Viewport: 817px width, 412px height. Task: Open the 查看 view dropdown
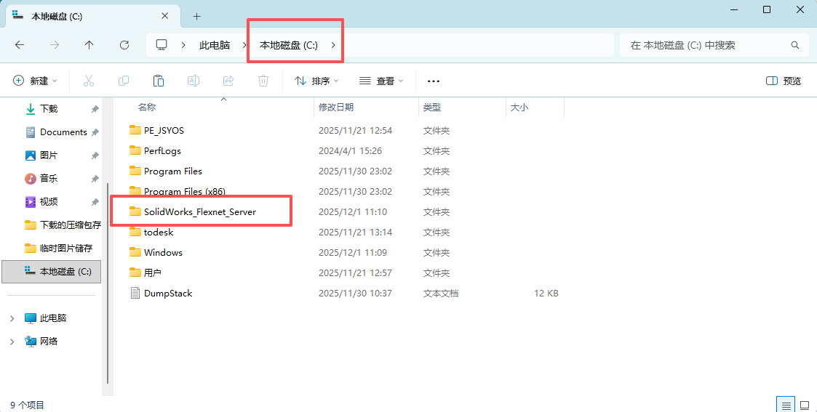pos(381,81)
